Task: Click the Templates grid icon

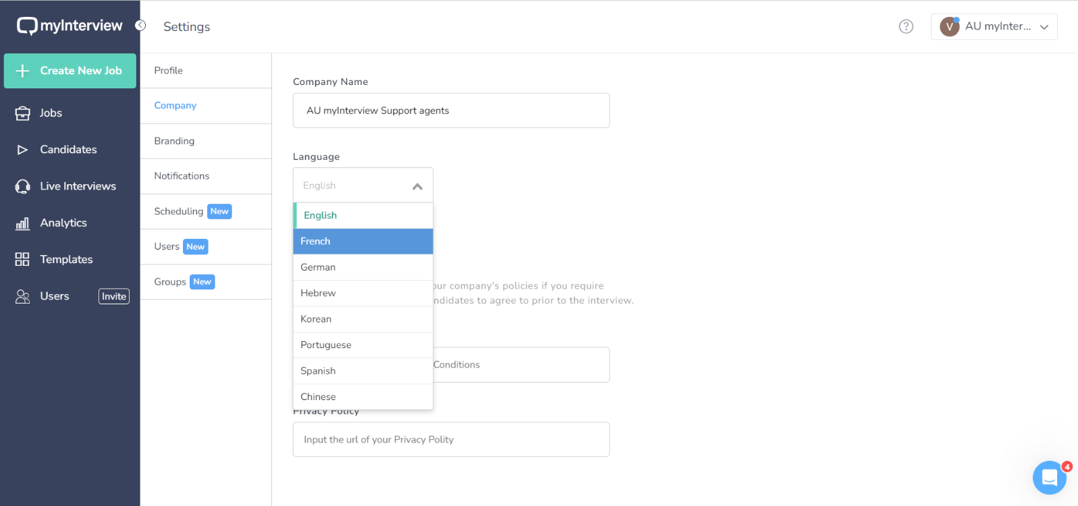Action: tap(22, 260)
